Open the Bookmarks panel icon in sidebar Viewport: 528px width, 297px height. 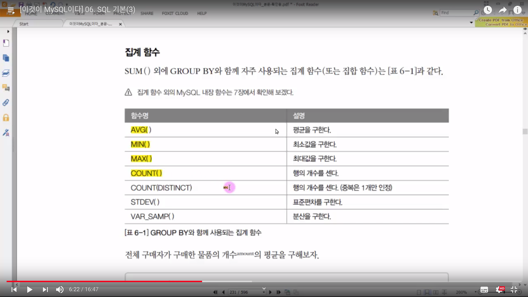tap(6, 43)
